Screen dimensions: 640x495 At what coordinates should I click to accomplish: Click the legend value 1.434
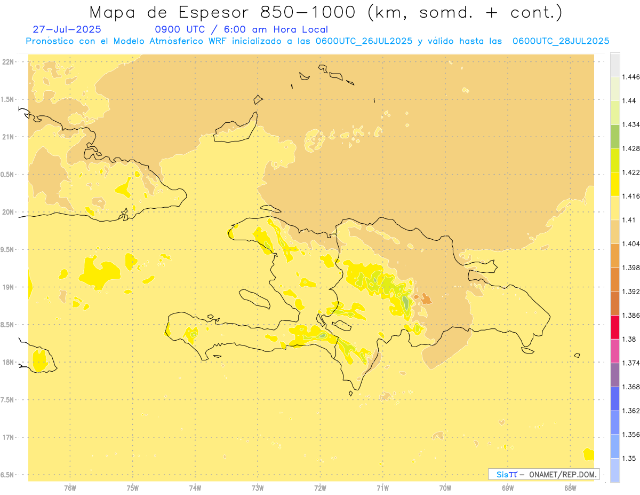[631, 124]
